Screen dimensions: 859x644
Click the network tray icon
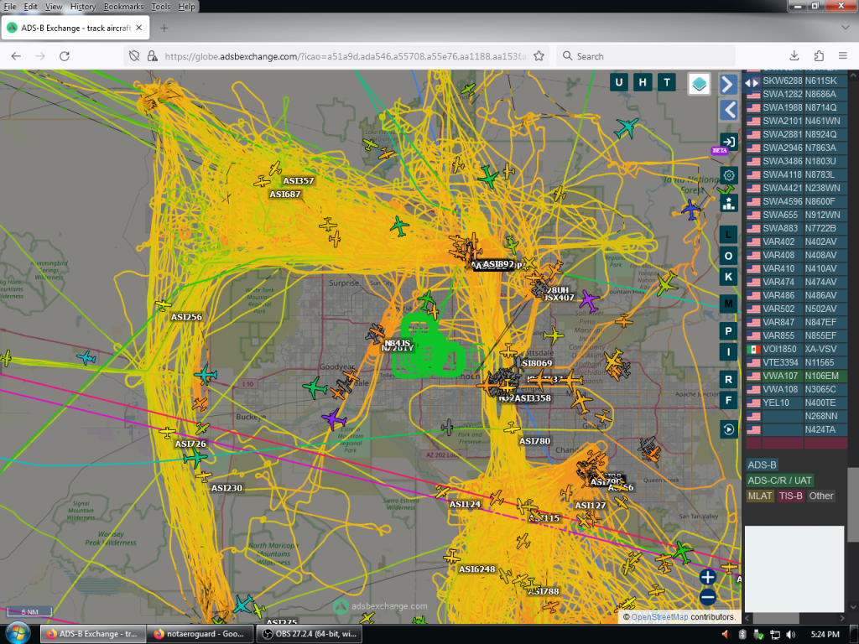(x=774, y=634)
